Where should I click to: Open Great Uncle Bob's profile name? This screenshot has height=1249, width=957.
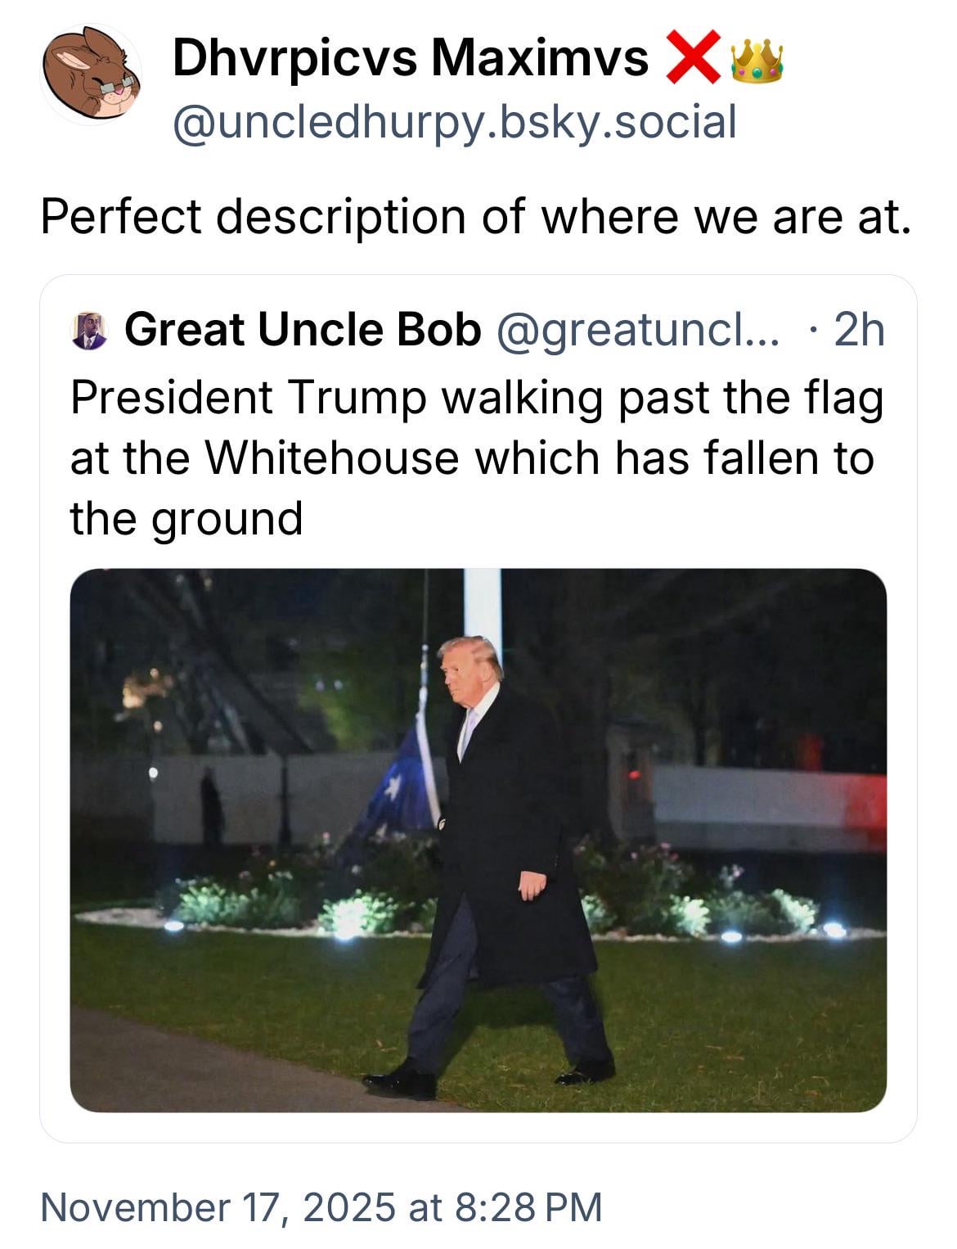[302, 330]
